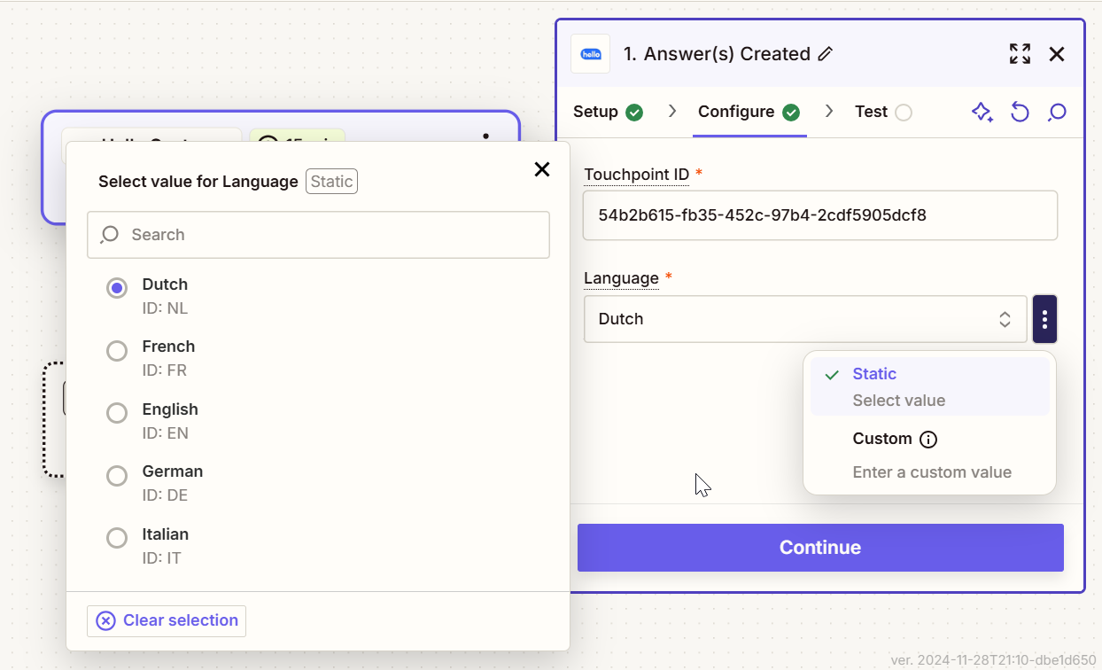
Task: Choose German as the language
Action: [117, 477]
